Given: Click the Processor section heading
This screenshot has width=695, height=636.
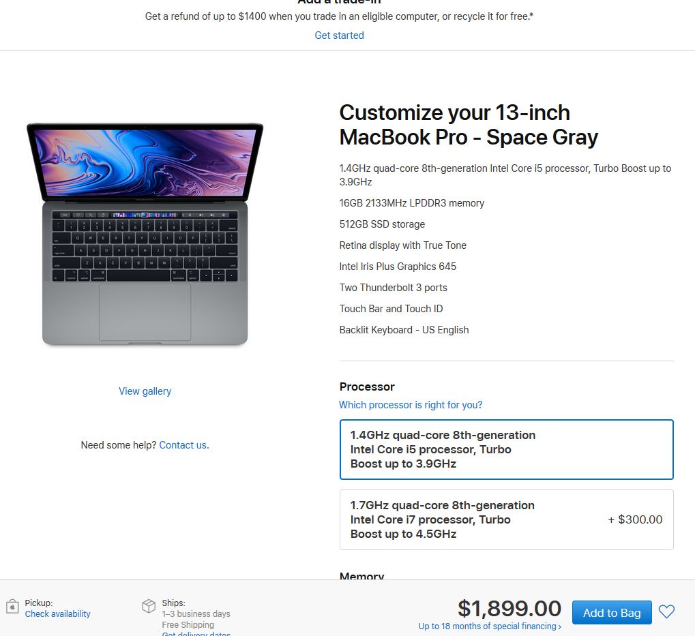Looking at the screenshot, I should tap(366, 387).
